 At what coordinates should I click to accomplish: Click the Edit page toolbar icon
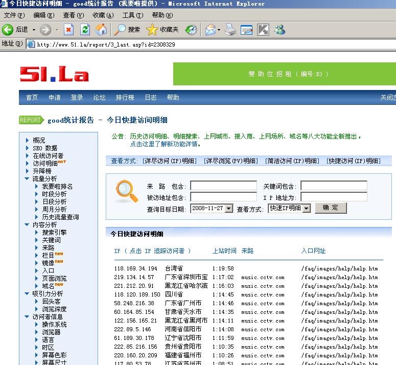pyautogui.click(x=246, y=30)
